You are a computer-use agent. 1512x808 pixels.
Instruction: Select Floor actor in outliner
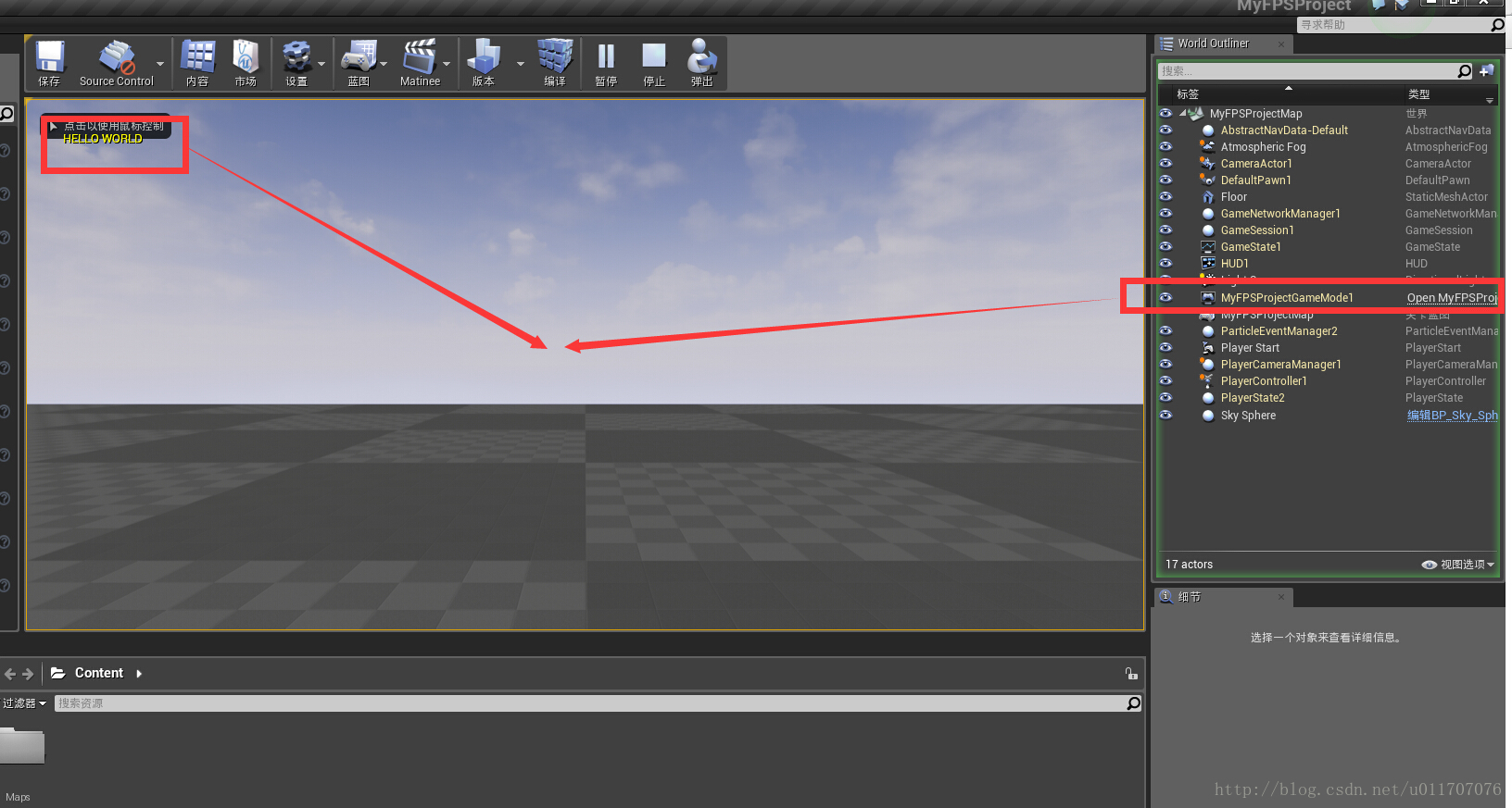1234,197
